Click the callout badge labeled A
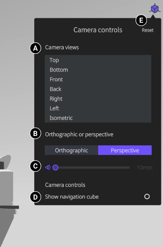 pyautogui.click(x=35, y=48)
